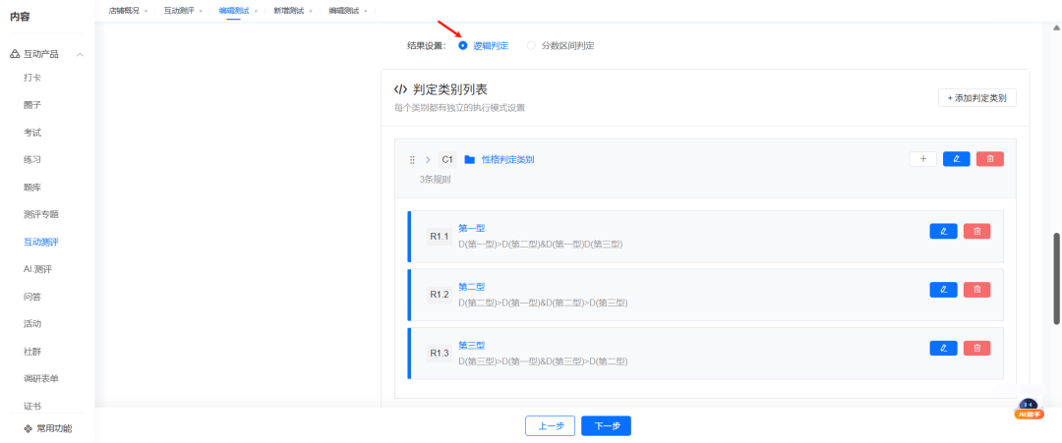Click the 添加判定类别 button

(976, 98)
